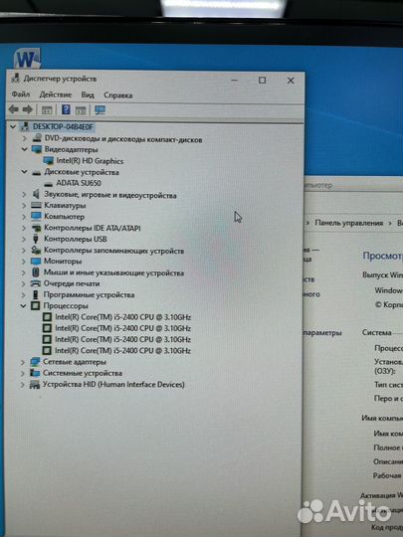403x537 pixels.
Task: Close the Диспетчер устройств window
Action: tap(291, 81)
